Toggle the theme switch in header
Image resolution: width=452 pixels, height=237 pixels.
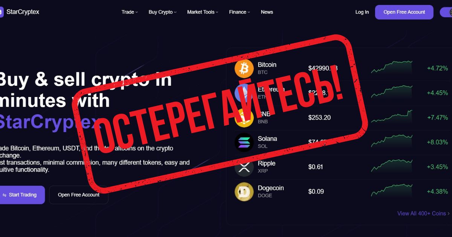point(446,12)
